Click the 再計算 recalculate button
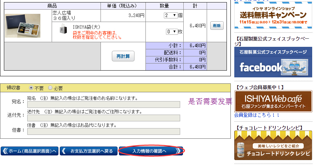Image resolution: width=315 pixels, height=165 pixels. 123,56
